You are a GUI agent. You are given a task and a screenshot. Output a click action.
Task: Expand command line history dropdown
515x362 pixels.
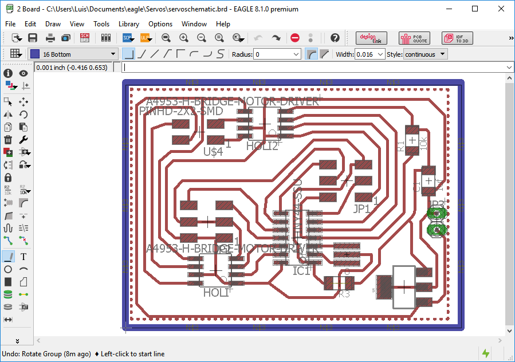(509, 68)
